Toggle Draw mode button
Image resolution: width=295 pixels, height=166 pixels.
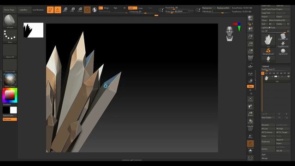58,10
